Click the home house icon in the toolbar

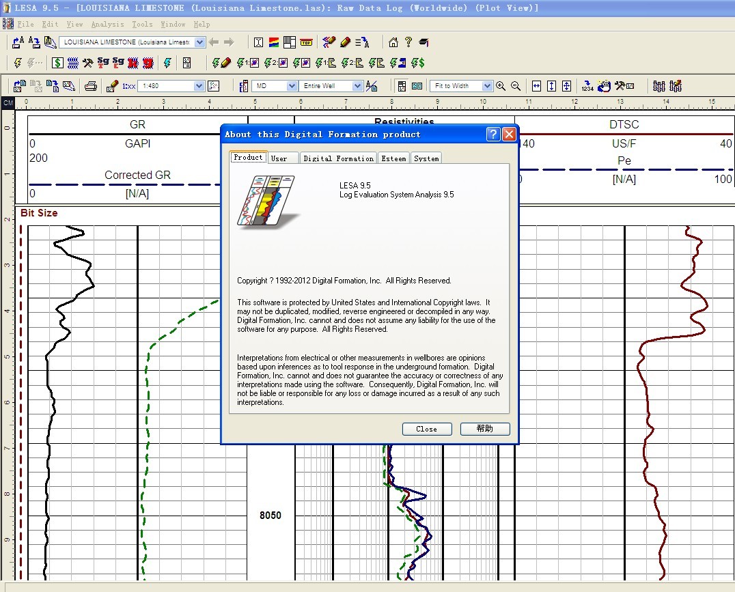point(393,42)
